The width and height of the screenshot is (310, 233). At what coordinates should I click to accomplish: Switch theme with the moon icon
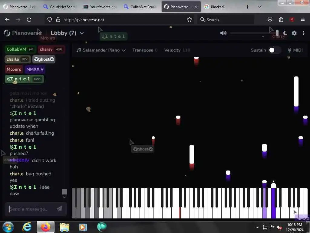tap(285, 33)
